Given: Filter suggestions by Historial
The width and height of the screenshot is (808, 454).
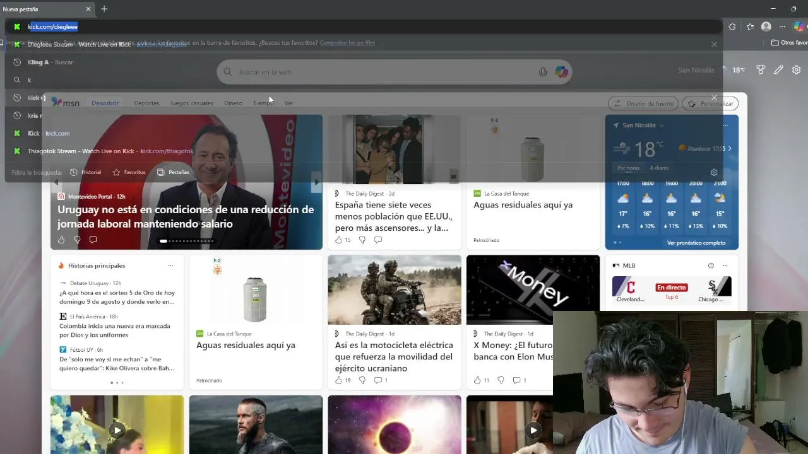Looking at the screenshot, I should (85, 172).
